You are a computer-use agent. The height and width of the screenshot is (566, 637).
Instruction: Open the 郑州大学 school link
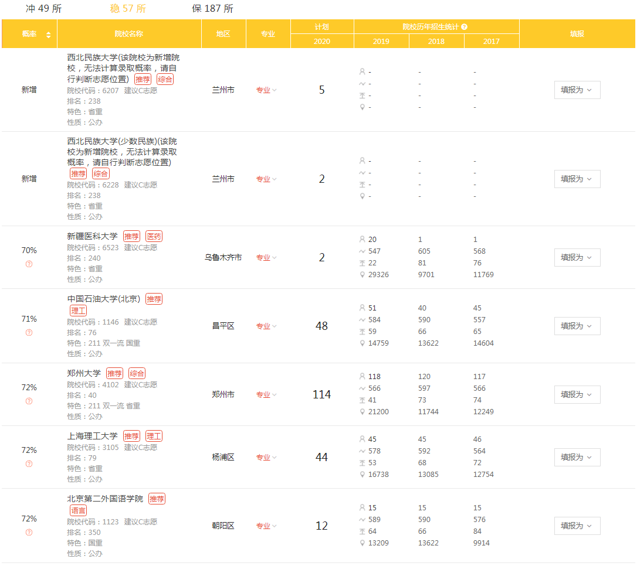[84, 373]
